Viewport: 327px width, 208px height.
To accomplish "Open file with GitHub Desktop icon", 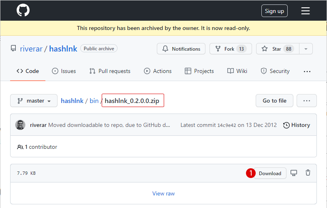I will 294,173.
